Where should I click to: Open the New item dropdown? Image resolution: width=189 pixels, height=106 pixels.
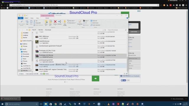click(71, 21)
